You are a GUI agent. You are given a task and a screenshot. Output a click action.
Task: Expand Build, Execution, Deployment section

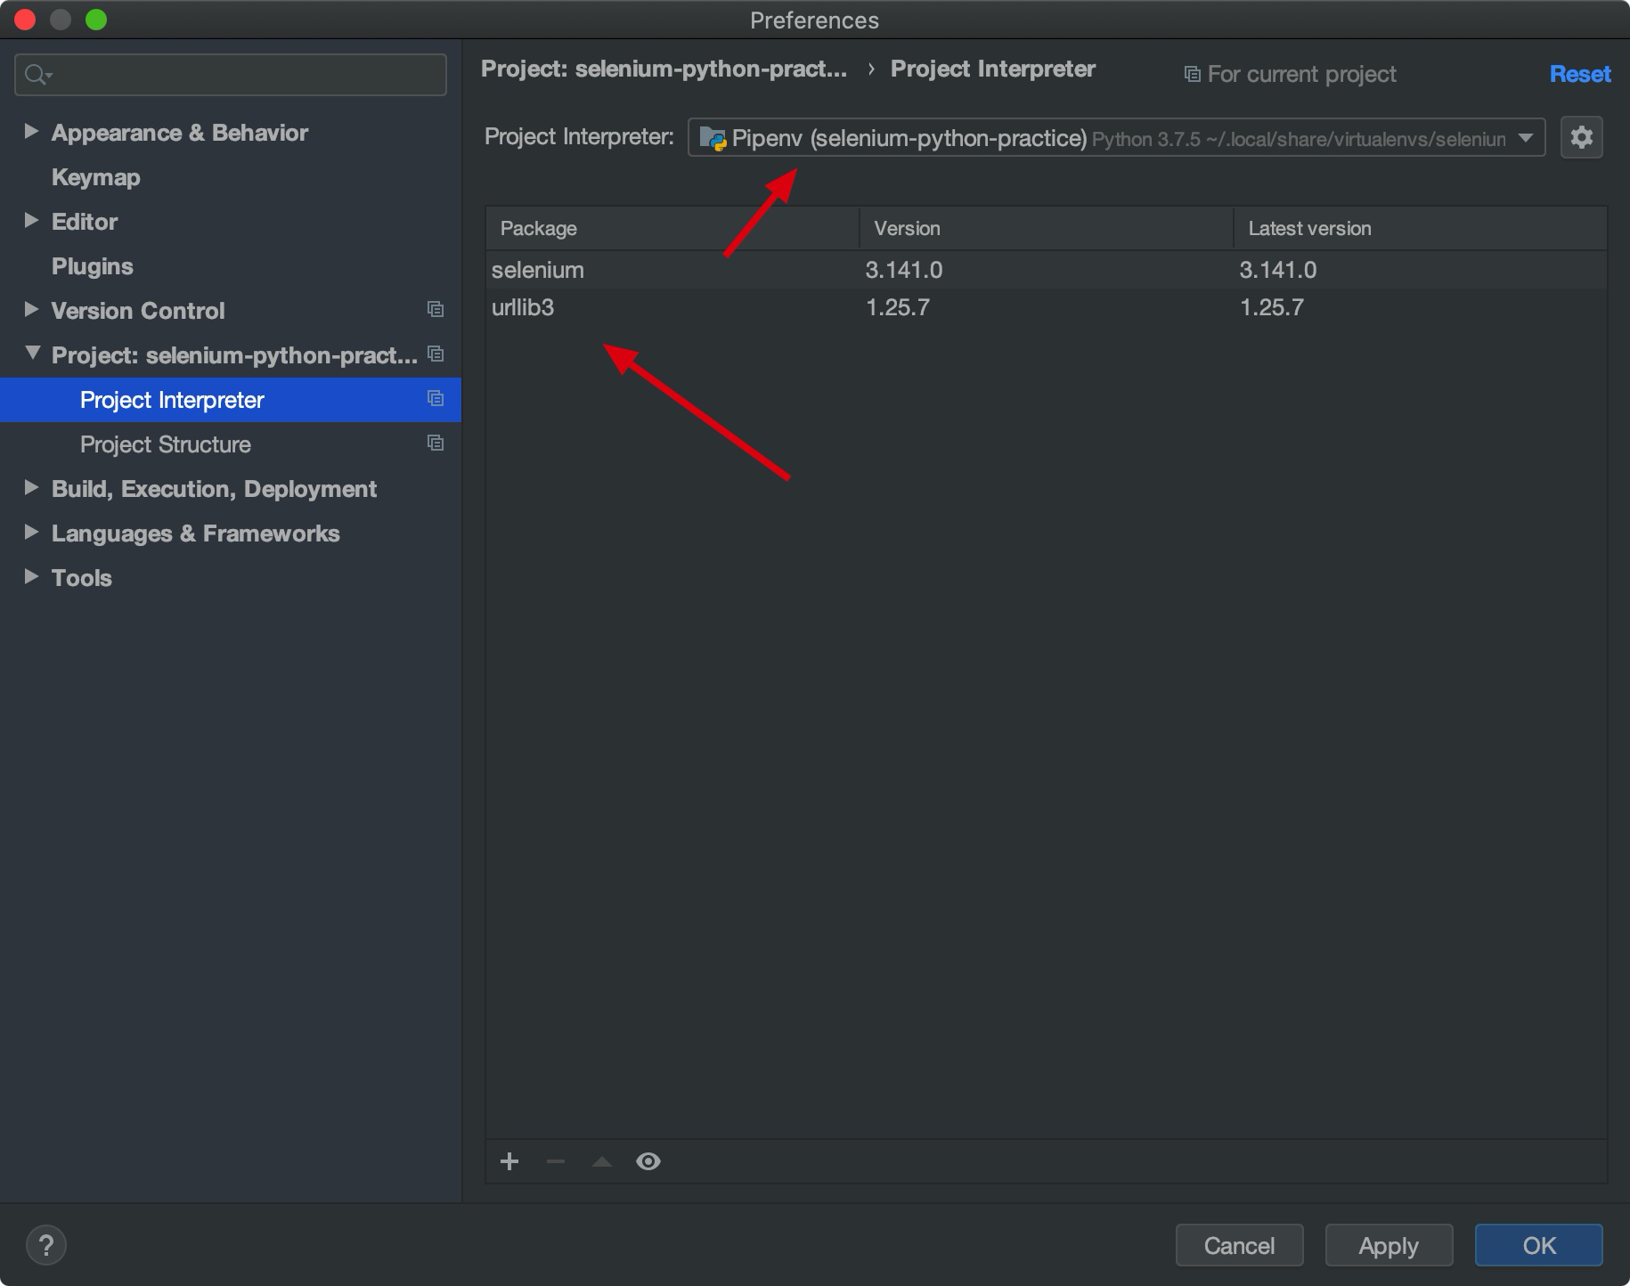coord(31,488)
